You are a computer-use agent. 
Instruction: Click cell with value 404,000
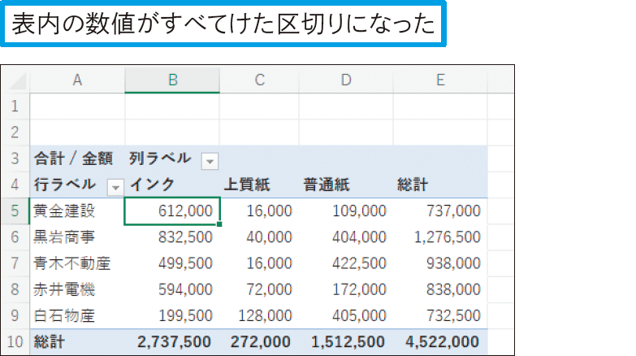click(x=346, y=237)
